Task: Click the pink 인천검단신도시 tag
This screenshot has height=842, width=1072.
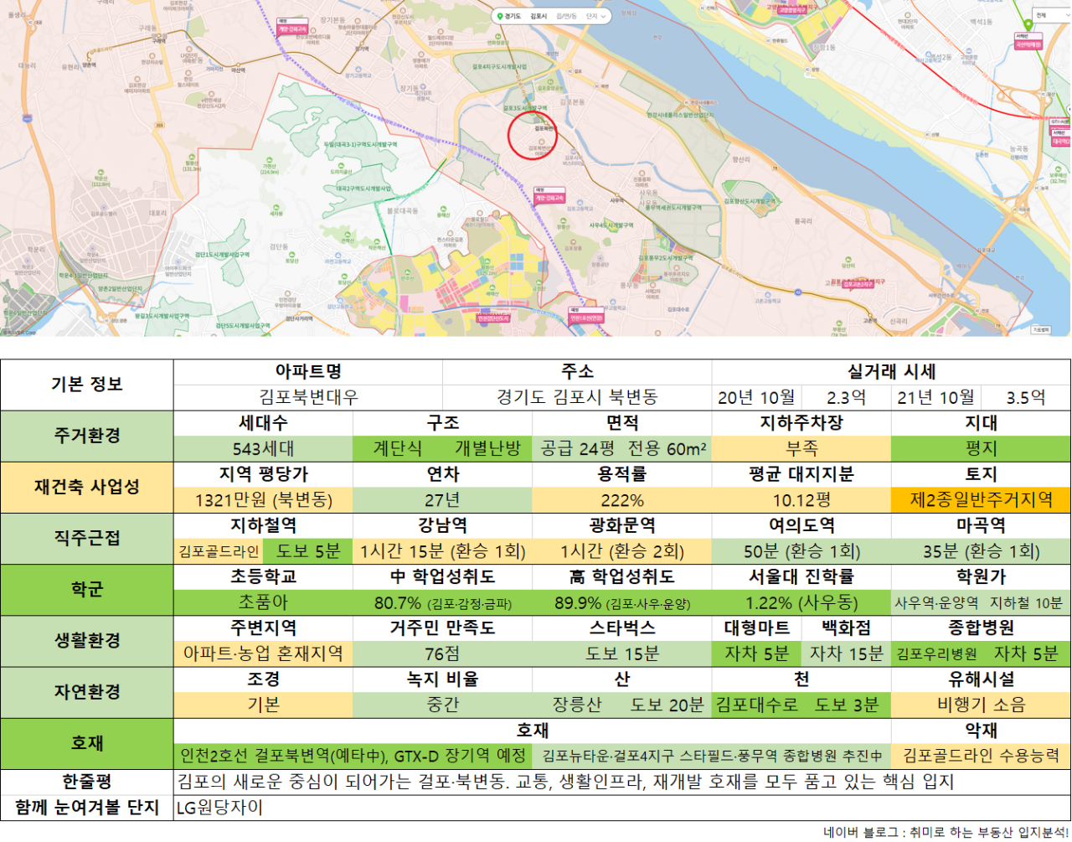Action: pos(493,318)
